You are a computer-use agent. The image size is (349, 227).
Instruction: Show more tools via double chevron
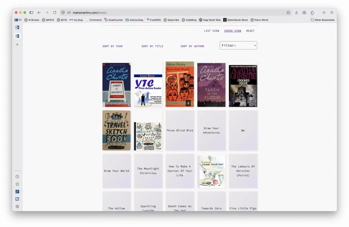(324, 13)
